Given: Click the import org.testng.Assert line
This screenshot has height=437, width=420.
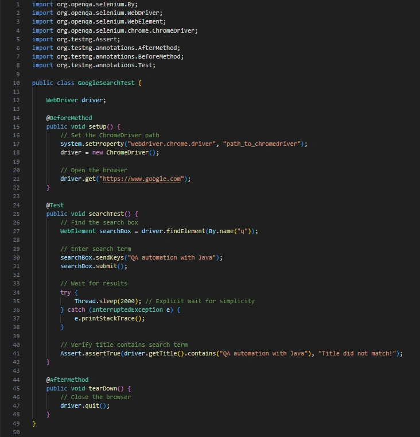Looking at the screenshot, I should [x=76, y=39].
